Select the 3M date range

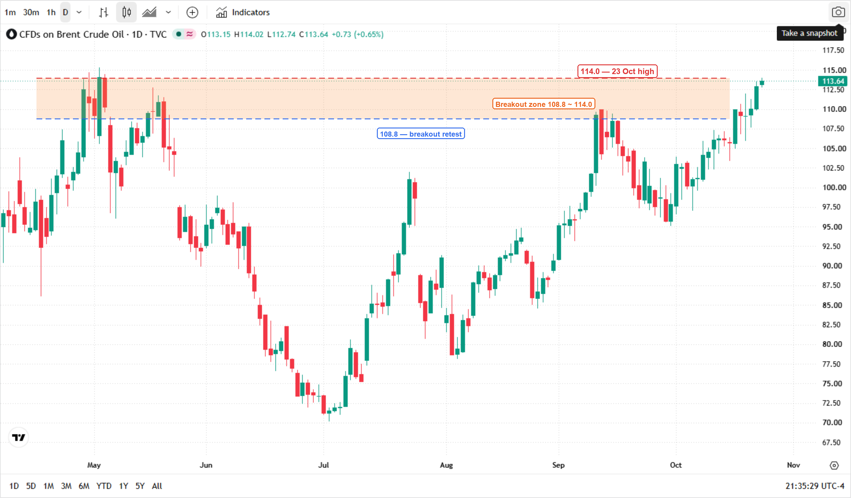pyautogui.click(x=66, y=486)
